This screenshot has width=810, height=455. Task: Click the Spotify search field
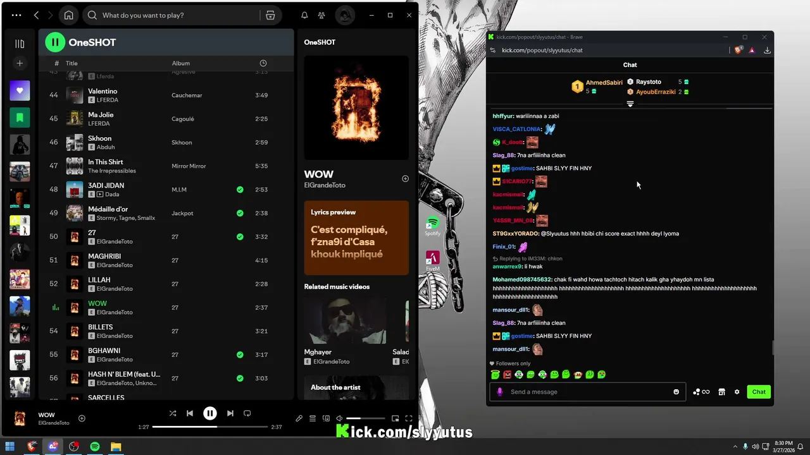pos(171,15)
